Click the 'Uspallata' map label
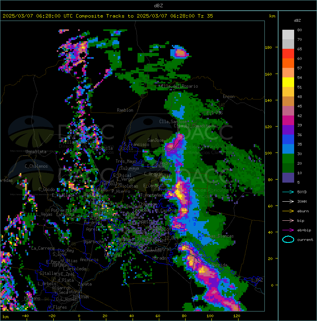The height and width of the screenshot is (321, 317). point(36,152)
